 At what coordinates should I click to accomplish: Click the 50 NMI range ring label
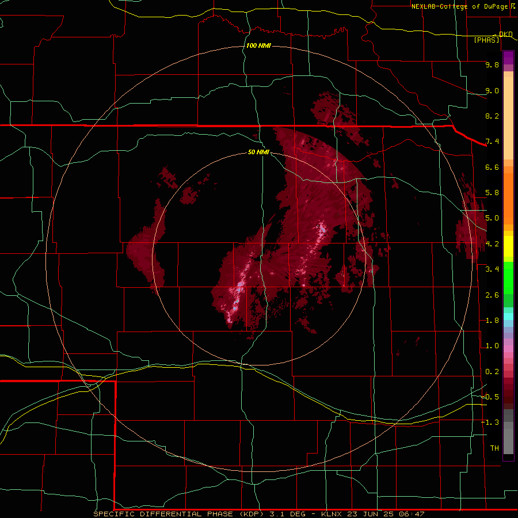coord(258,152)
